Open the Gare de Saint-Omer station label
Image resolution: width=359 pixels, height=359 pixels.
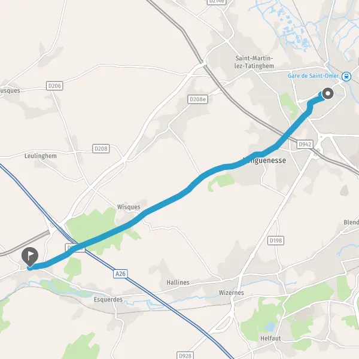pos(313,76)
